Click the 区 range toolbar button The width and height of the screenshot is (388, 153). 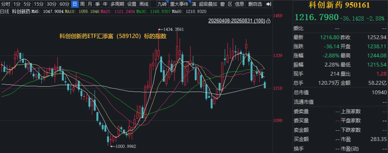(x=230, y=4)
